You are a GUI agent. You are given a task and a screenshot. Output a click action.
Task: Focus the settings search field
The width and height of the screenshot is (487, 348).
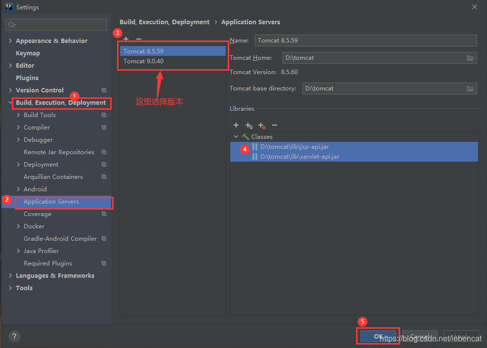pyautogui.click(x=56, y=25)
